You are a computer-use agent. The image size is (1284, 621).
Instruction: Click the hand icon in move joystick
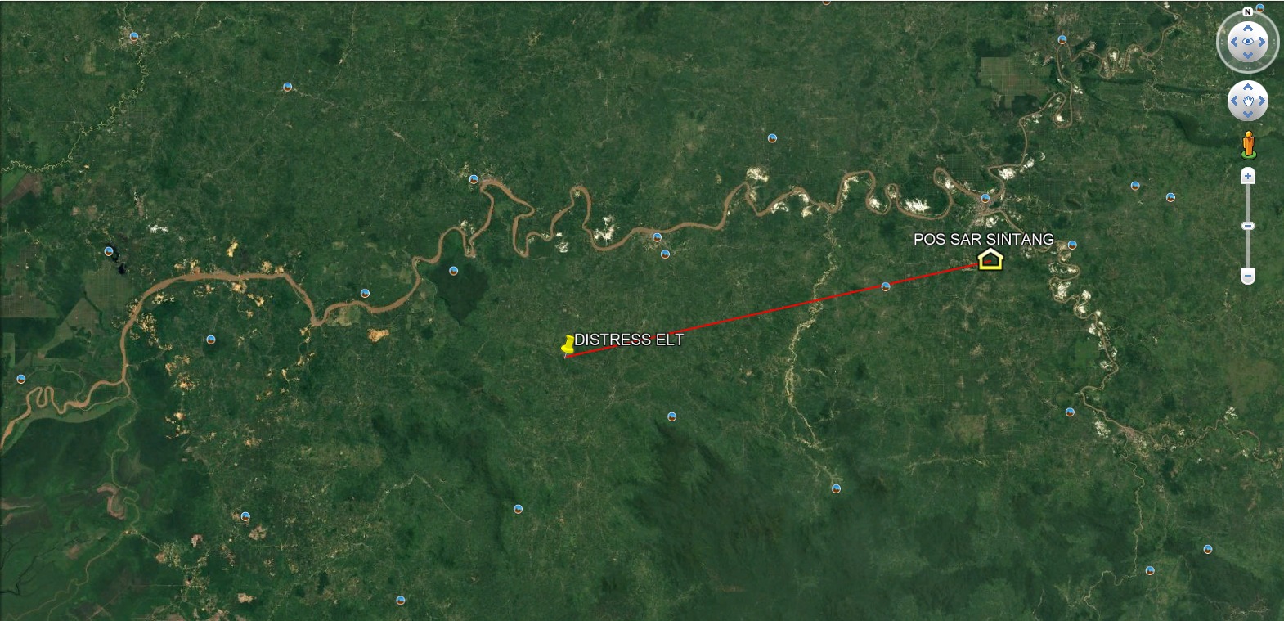1248,101
